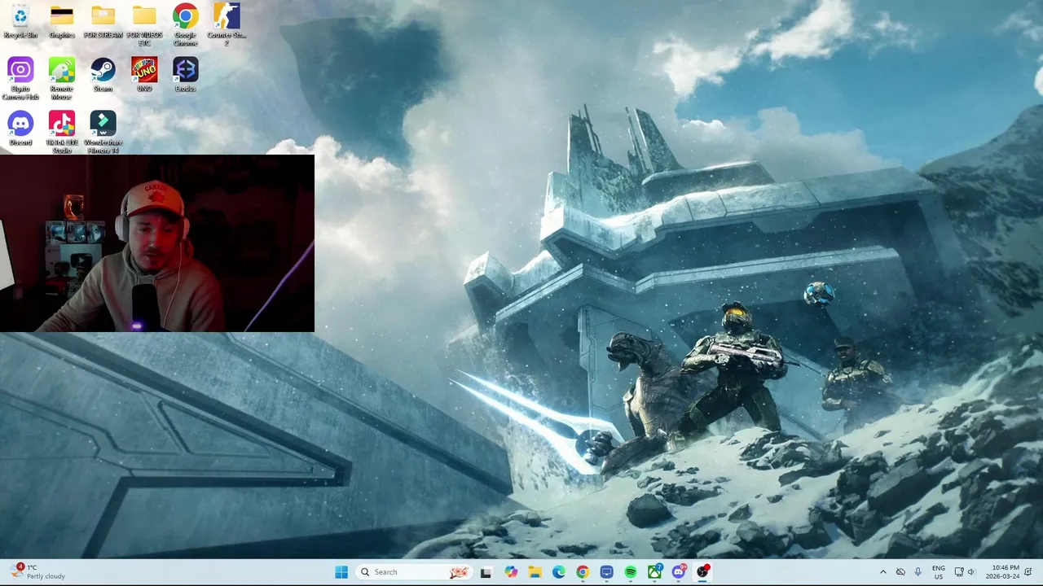Select the Remote Mouse desktop shortcut

tap(62, 79)
